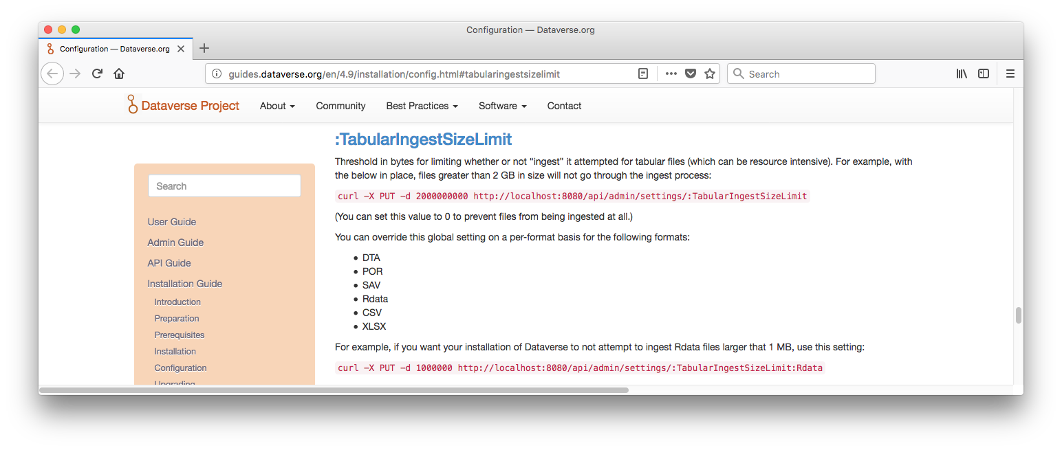Show sidebars toolbar icon
This screenshot has width=1062, height=450.
(x=984, y=74)
